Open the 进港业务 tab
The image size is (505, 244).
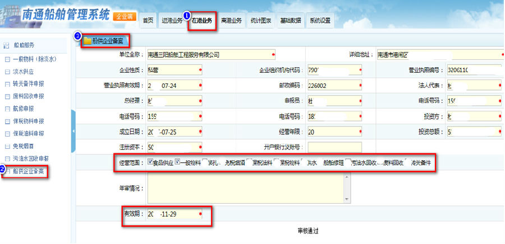click(x=171, y=21)
